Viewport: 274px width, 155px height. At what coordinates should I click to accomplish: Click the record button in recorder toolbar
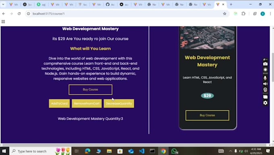click(265, 70)
